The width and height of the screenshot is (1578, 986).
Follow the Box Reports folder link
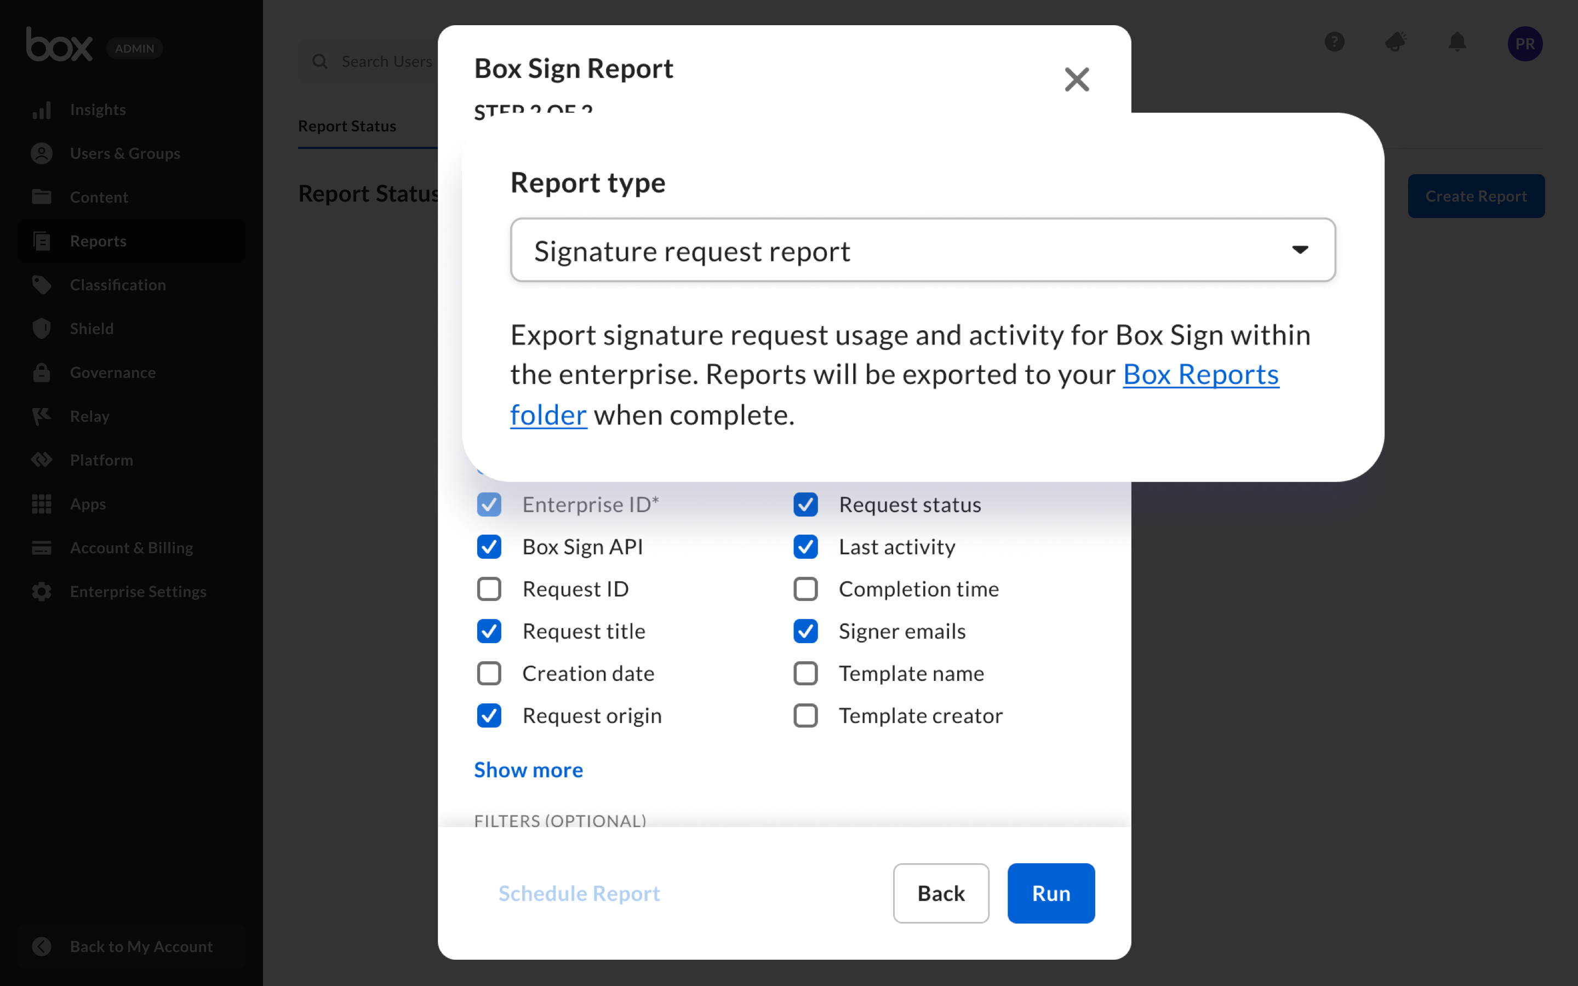[1200, 374]
